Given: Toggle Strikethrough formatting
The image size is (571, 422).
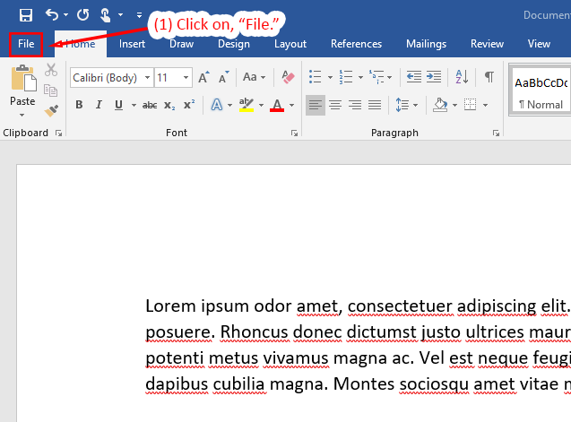Looking at the screenshot, I should pos(150,105).
